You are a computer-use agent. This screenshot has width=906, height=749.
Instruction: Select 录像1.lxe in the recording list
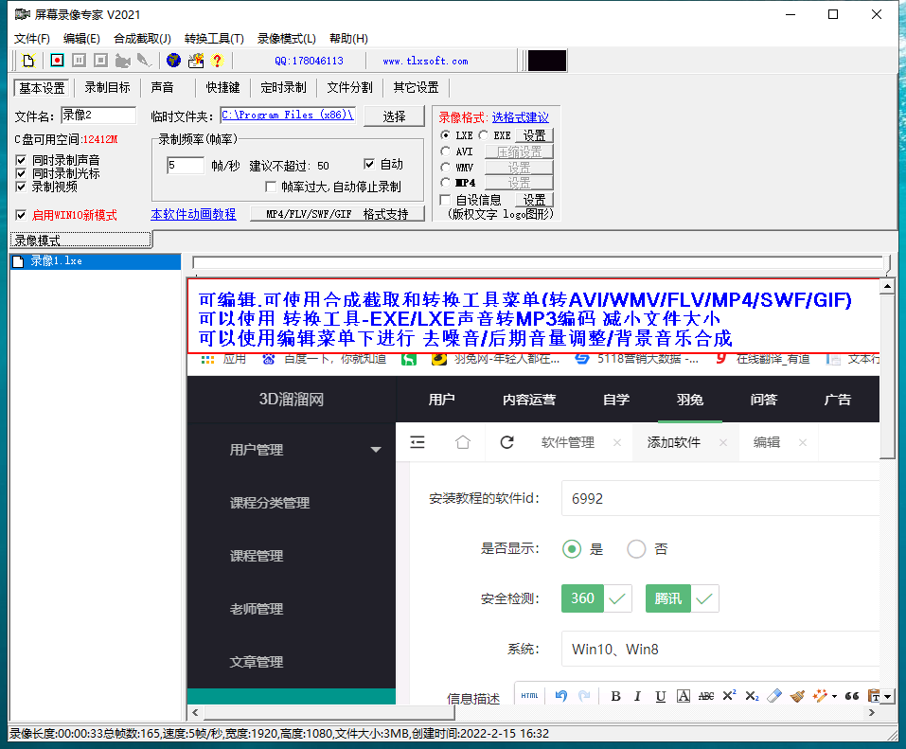pyautogui.click(x=56, y=261)
